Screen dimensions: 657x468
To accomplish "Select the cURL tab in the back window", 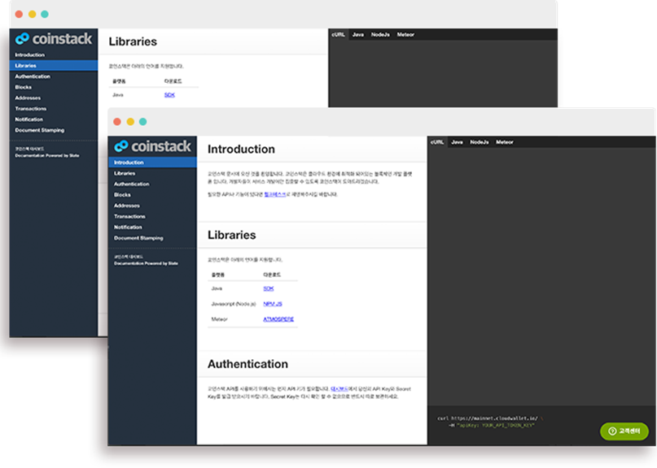I will [x=339, y=35].
